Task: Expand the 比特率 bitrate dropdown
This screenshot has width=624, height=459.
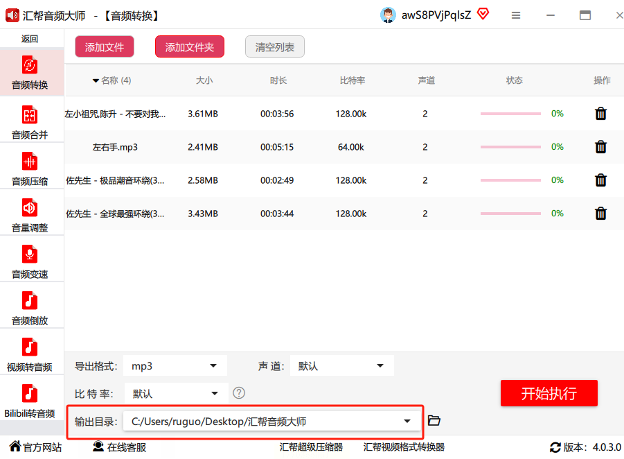Action: 176,394
